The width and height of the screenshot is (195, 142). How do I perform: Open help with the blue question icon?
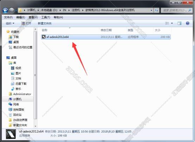188,23
